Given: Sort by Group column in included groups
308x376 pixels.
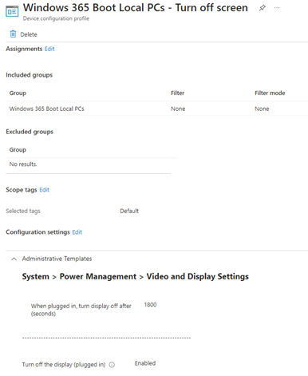Looking at the screenshot, I should click(x=18, y=93).
